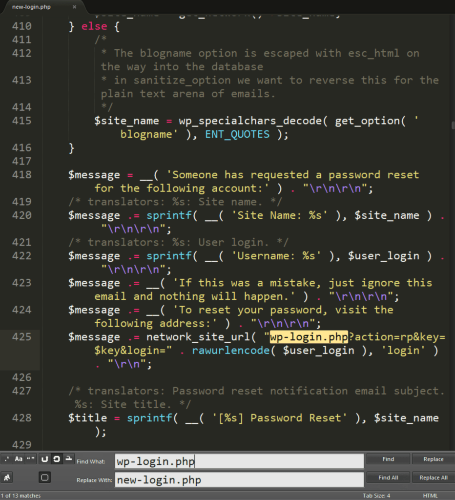Focus the Replace With input field

point(239,480)
